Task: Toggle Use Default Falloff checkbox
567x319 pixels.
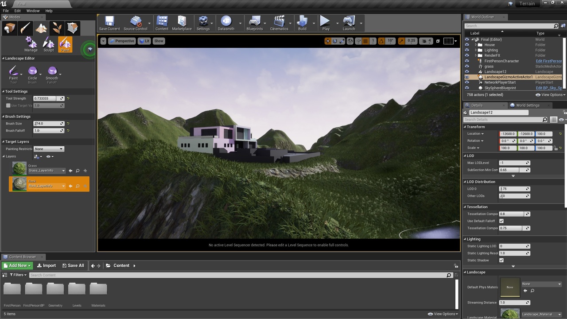Action: (501, 221)
